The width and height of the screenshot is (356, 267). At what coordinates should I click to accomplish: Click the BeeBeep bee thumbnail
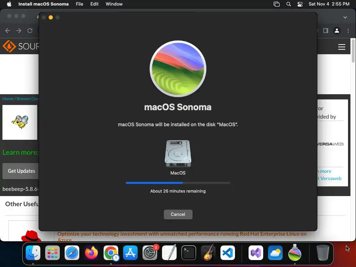coord(20,122)
